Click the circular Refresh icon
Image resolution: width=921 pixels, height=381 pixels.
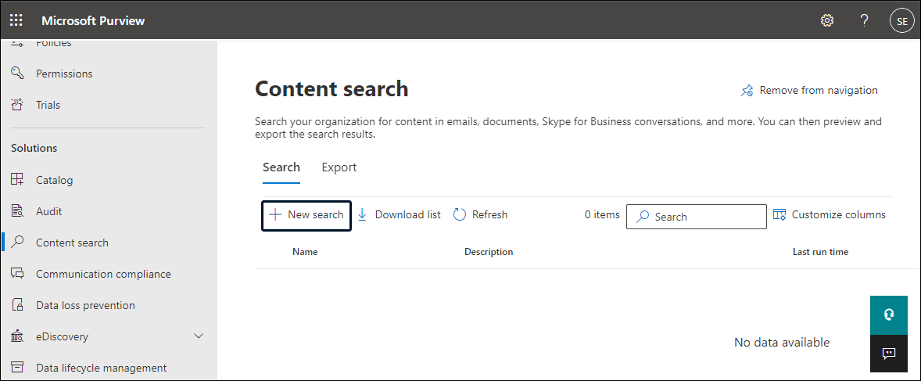coord(459,214)
